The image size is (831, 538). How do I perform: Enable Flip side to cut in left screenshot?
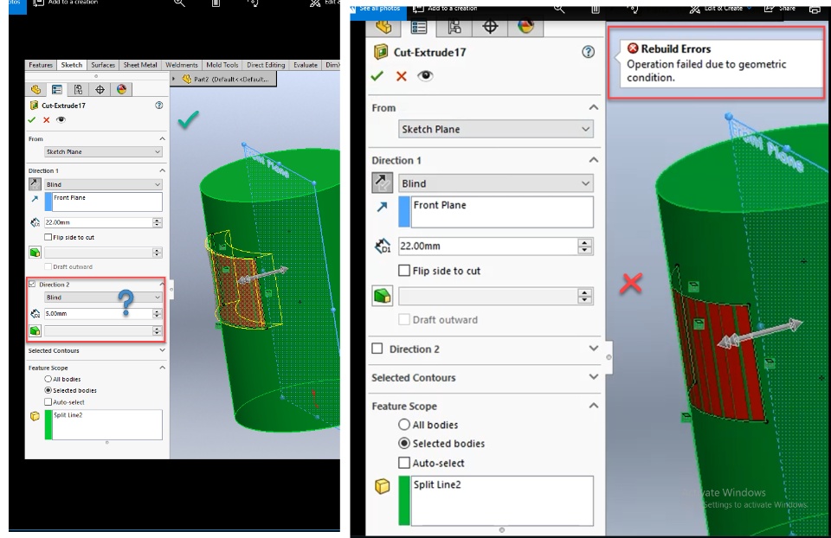coord(48,237)
